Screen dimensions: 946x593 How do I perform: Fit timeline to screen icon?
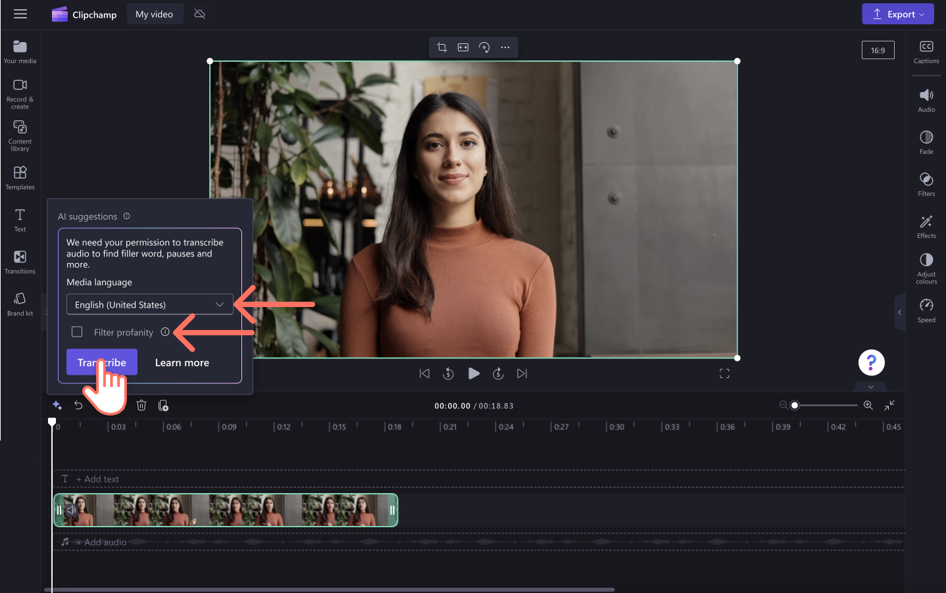click(x=889, y=405)
